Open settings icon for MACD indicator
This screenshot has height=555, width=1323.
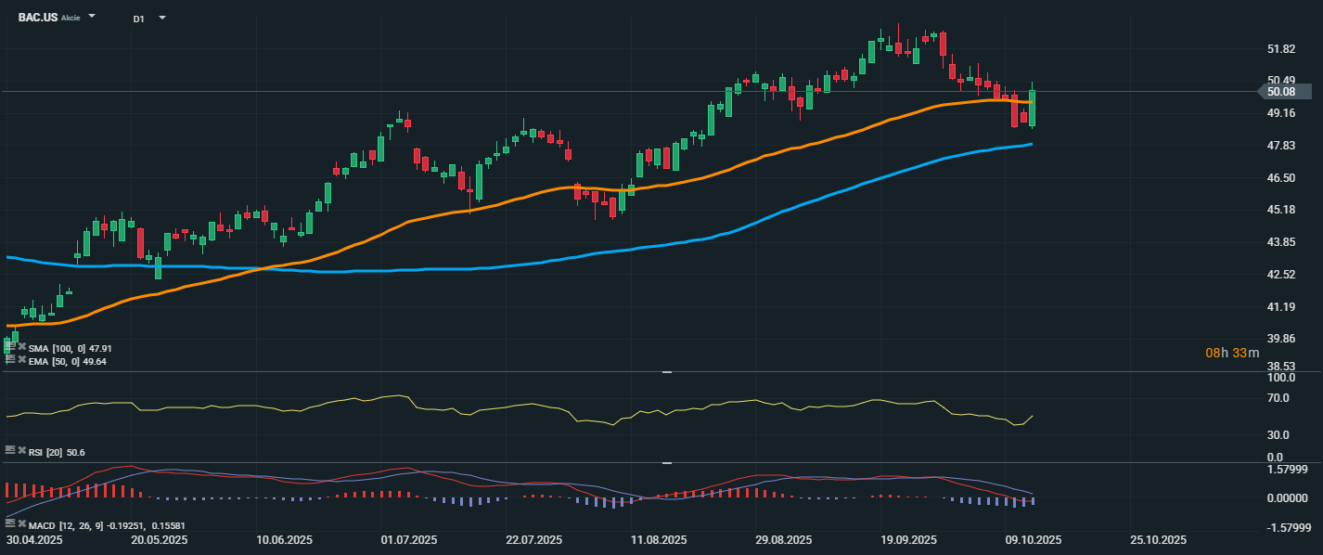10,524
